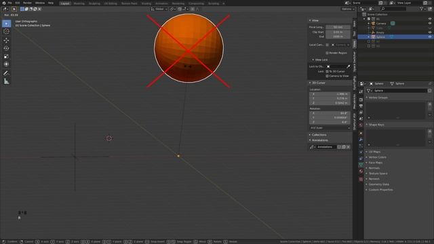Select the Measure ruler tool
434x244 pixels.
tap(6, 81)
